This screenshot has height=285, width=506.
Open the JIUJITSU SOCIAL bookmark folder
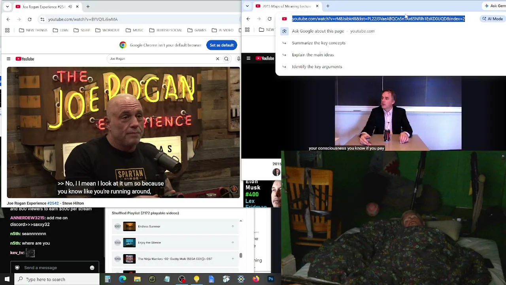tap(166, 30)
